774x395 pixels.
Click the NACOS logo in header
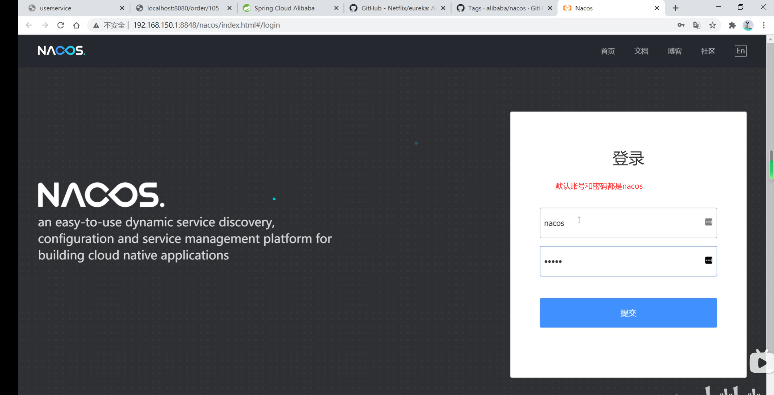coord(61,50)
